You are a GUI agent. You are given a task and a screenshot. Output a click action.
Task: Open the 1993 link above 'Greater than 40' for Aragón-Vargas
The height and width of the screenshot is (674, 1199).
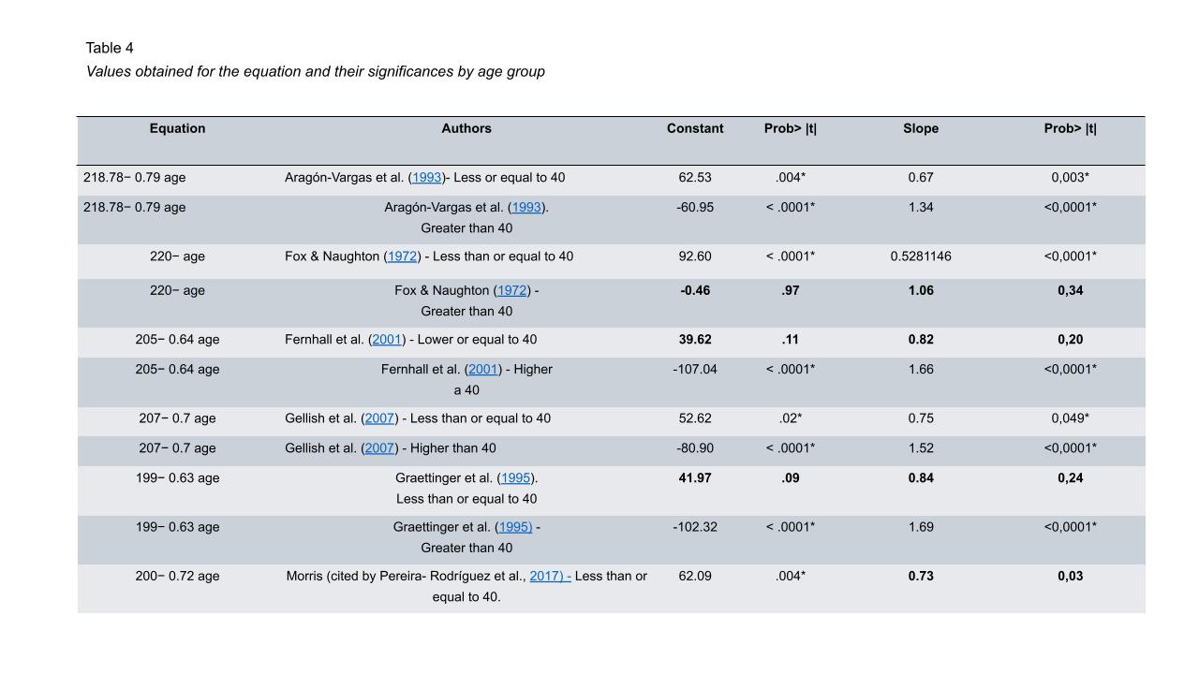click(526, 208)
